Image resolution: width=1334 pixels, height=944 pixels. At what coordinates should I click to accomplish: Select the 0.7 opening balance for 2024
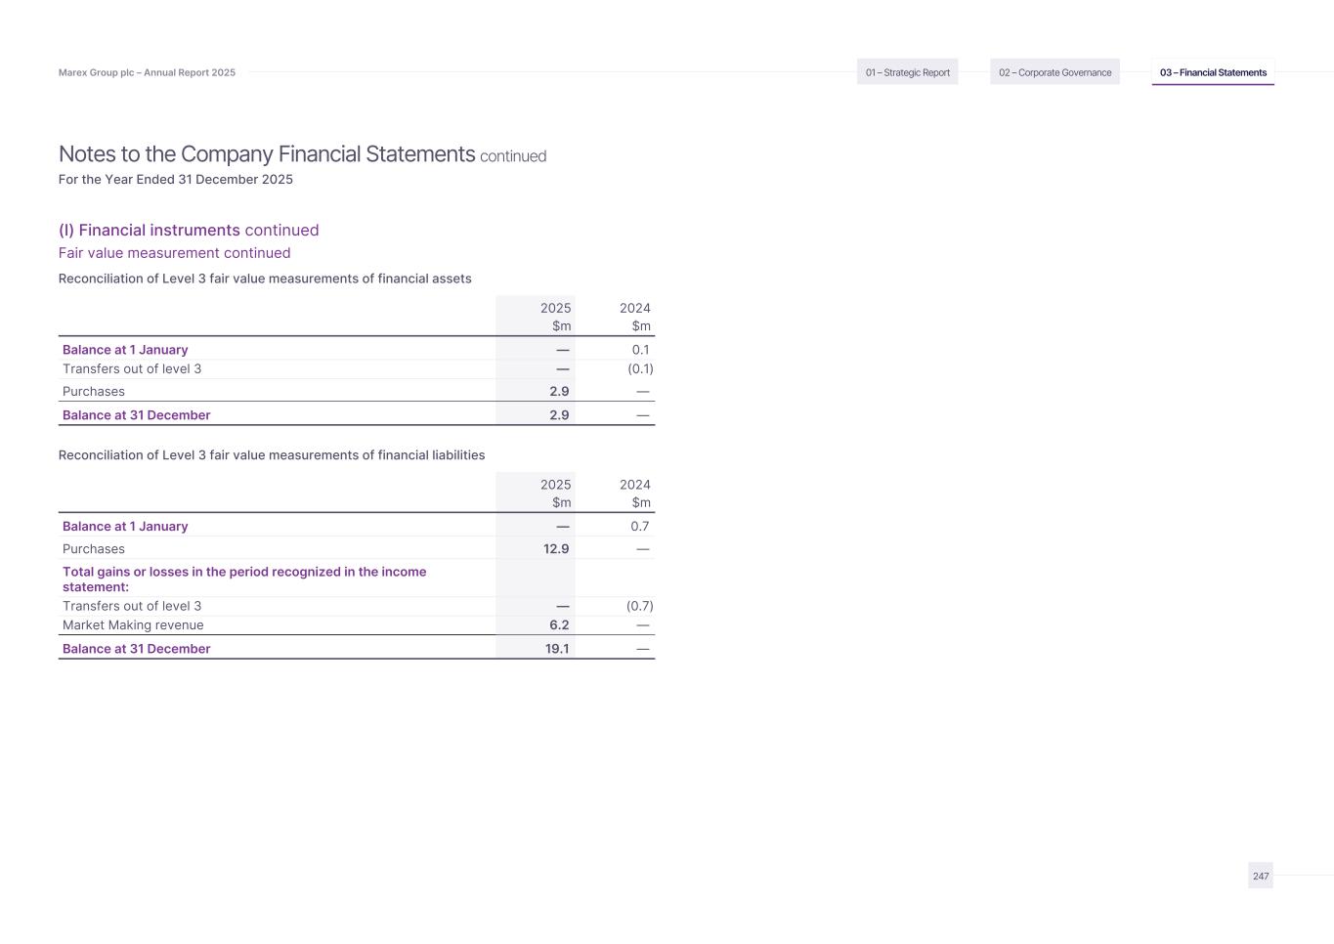(640, 526)
